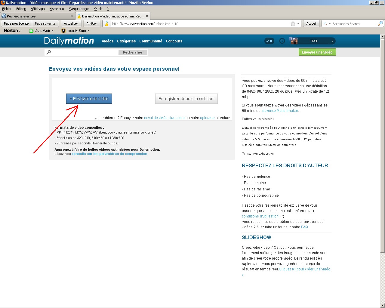Open URL bar history dropdown arrow
This screenshot has width=385, height=308.
click(298, 23)
